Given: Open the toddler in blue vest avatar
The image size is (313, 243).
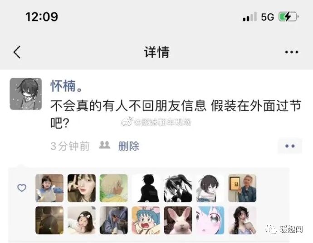Looking at the screenshot, I should click(x=49, y=188).
